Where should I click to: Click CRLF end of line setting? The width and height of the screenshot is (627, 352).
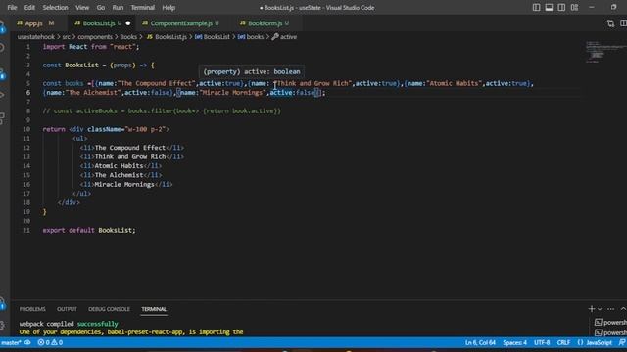point(563,342)
